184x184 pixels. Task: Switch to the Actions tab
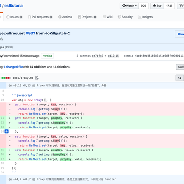[x=65, y=17]
